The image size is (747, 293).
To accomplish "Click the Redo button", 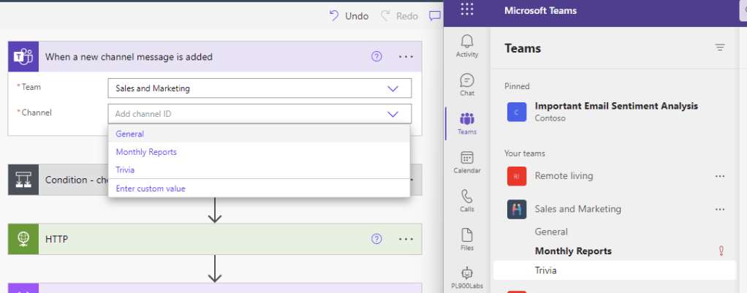I will (399, 16).
